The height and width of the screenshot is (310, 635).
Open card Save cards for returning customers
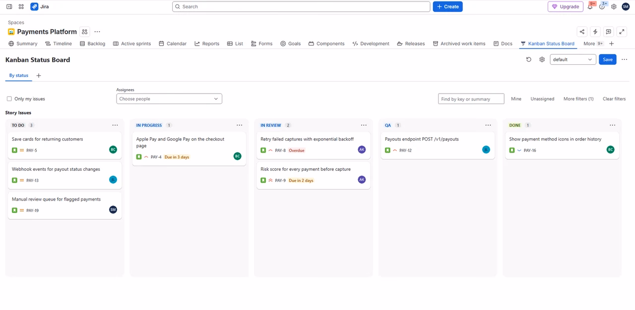tap(64, 145)
